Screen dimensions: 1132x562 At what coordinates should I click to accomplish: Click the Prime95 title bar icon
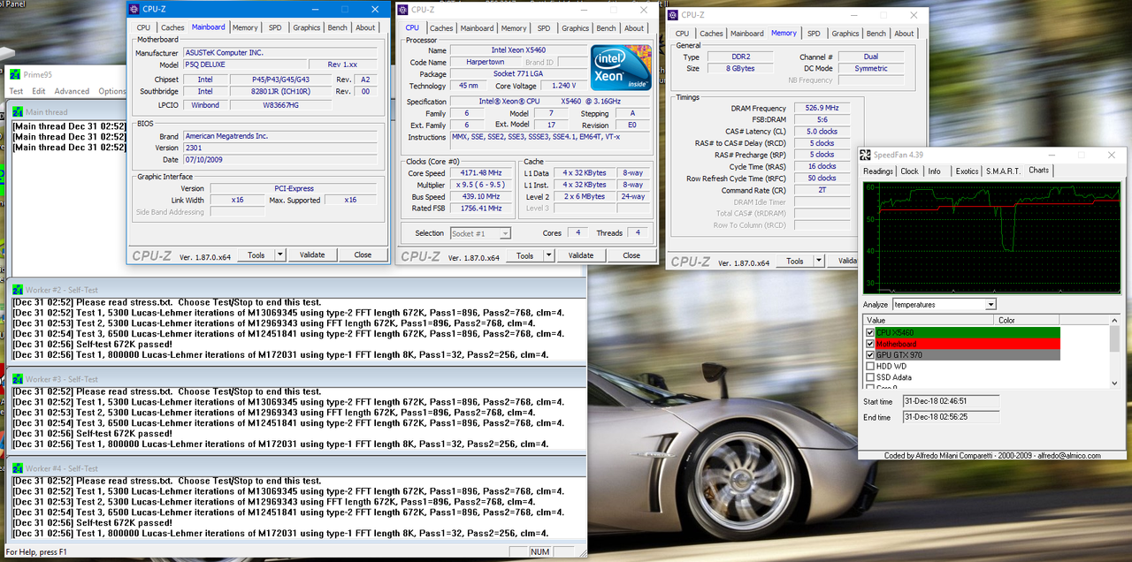point(14,74)
